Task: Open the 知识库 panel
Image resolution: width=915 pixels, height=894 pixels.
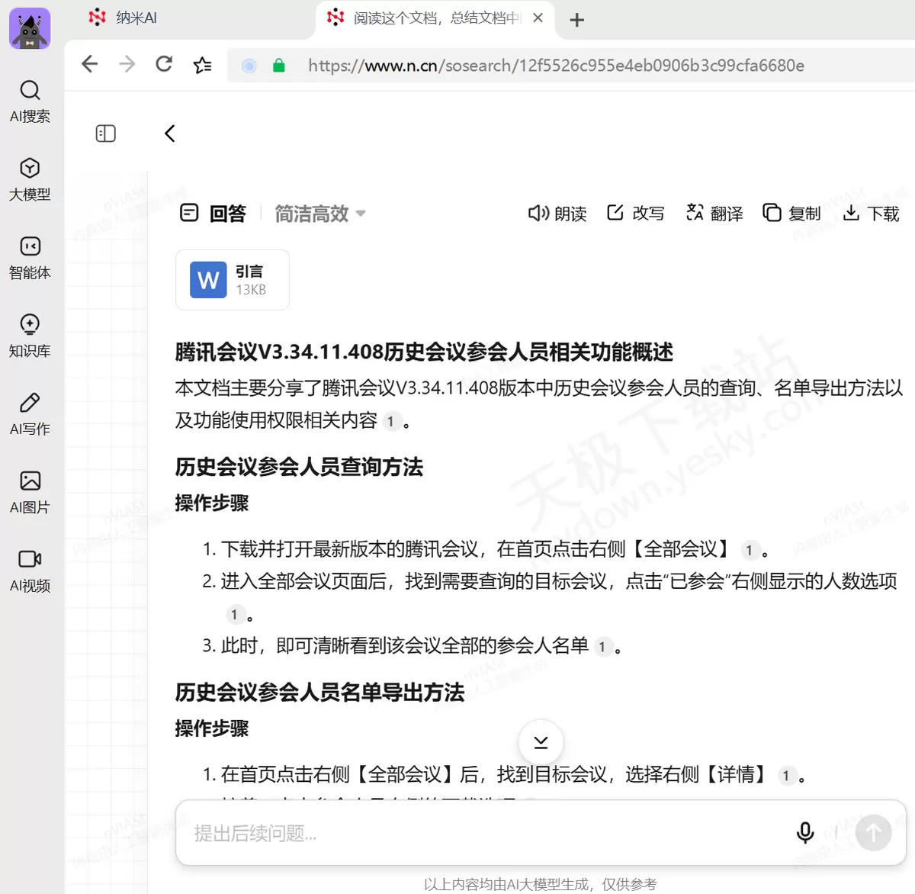Action: pyautogui.click(x=30, y=336)
